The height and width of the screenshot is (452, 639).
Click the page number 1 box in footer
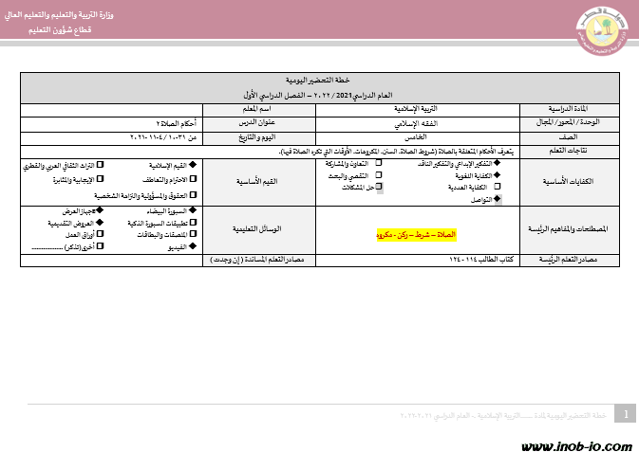(625, 414)
